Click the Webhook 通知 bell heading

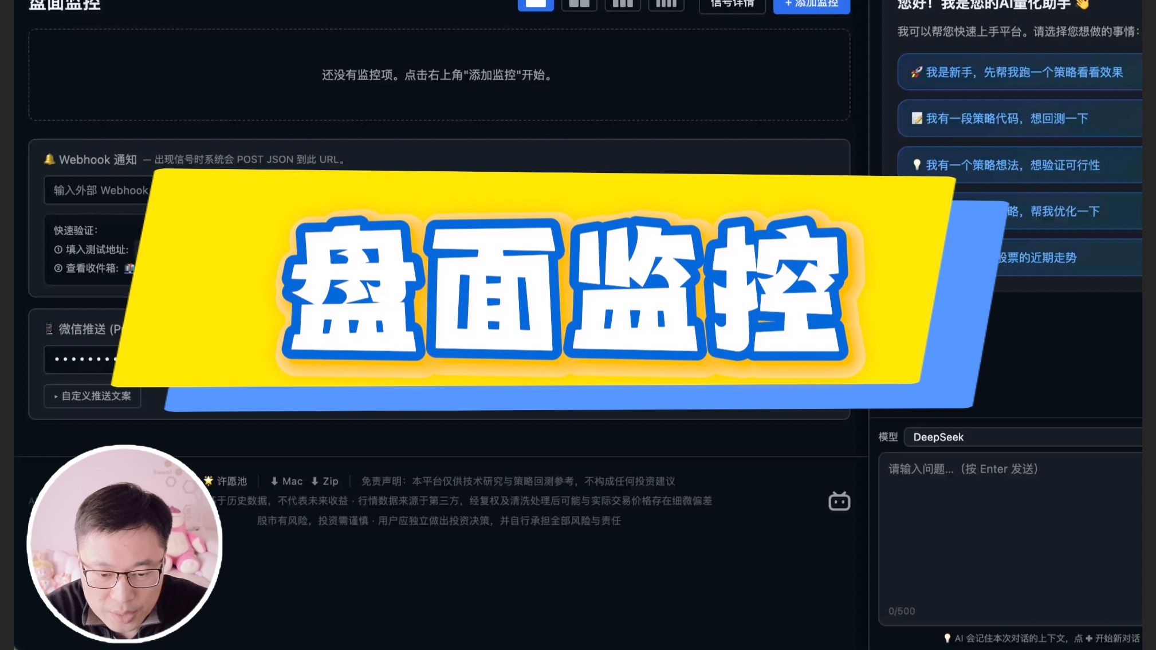(91, 159)
